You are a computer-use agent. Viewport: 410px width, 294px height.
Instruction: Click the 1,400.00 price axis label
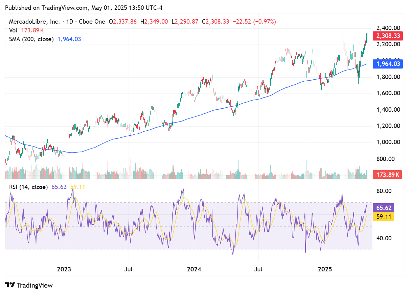(388, 110)
